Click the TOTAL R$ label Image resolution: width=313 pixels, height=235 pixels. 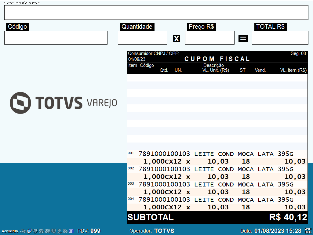pos(270,27)
